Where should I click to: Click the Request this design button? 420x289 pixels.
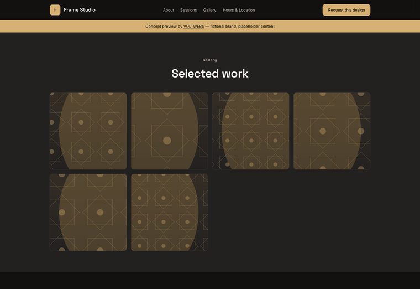coord(347,10)
